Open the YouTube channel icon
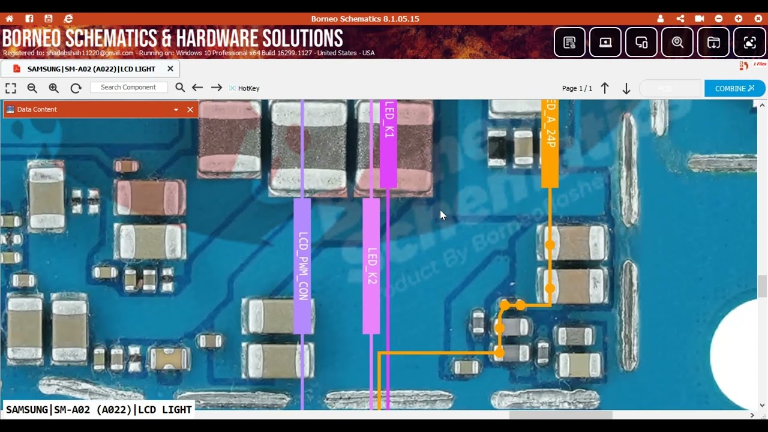 pos(49,19)
